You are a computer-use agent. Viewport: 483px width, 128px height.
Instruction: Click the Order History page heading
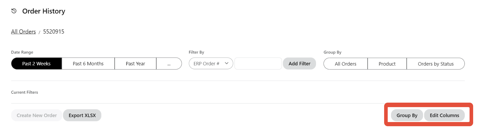[44, 11]
